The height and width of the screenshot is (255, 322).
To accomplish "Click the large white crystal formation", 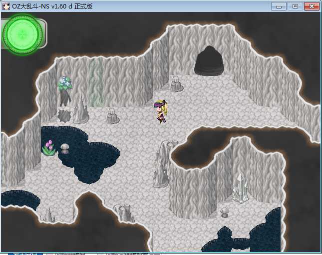I will pyautogui.click(x=241, y=188).
